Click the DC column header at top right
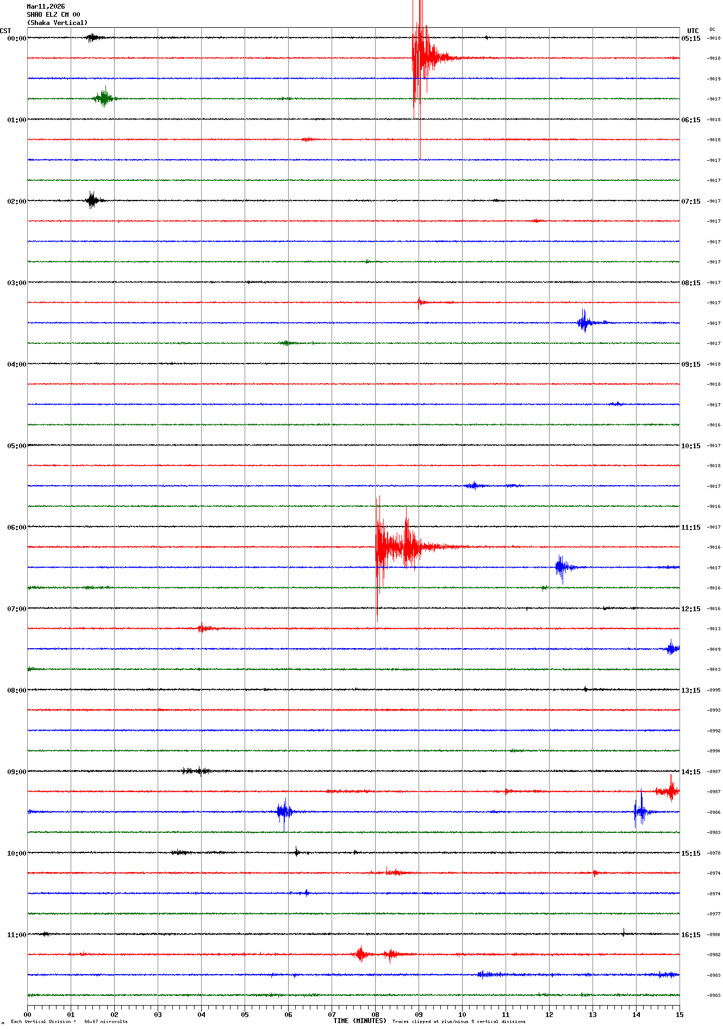Screen dimensions: 723x1029 pos(712,30)
